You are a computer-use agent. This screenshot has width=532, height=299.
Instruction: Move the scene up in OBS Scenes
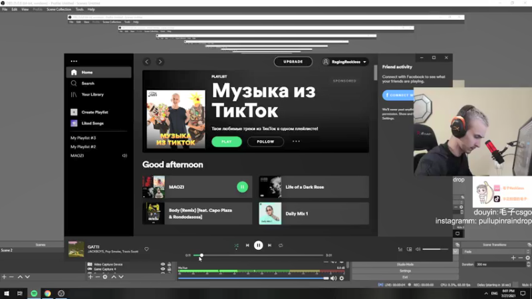coord(20,277)
